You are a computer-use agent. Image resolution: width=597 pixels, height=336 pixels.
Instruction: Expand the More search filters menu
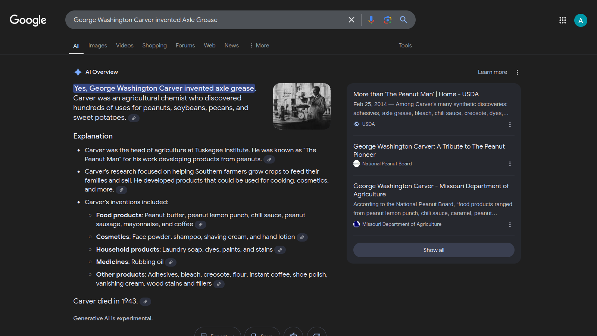(260, 46)
